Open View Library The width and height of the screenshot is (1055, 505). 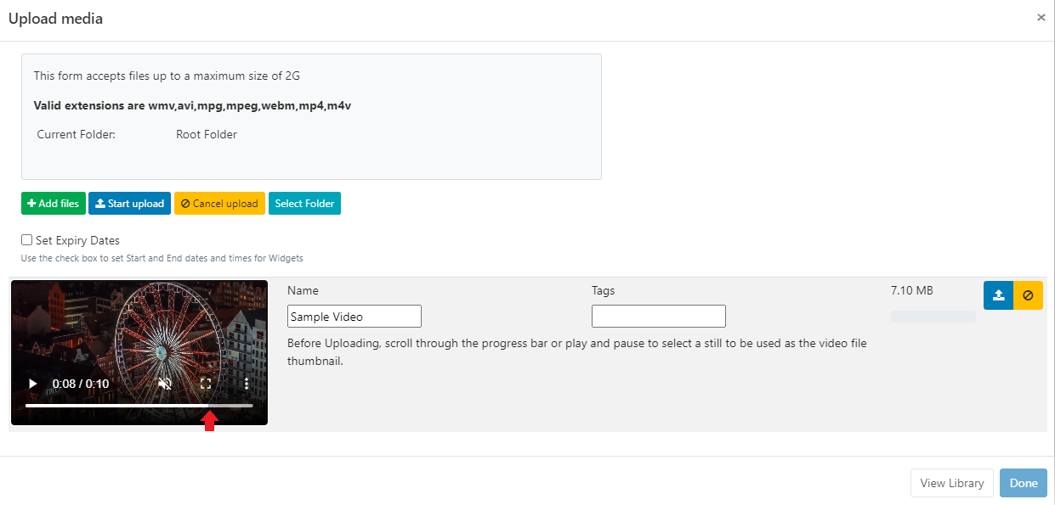[x=951, y=483]
